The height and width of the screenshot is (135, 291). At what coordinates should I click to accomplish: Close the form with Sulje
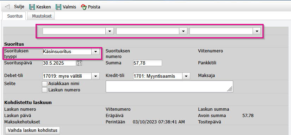click(x=19, y=7)
